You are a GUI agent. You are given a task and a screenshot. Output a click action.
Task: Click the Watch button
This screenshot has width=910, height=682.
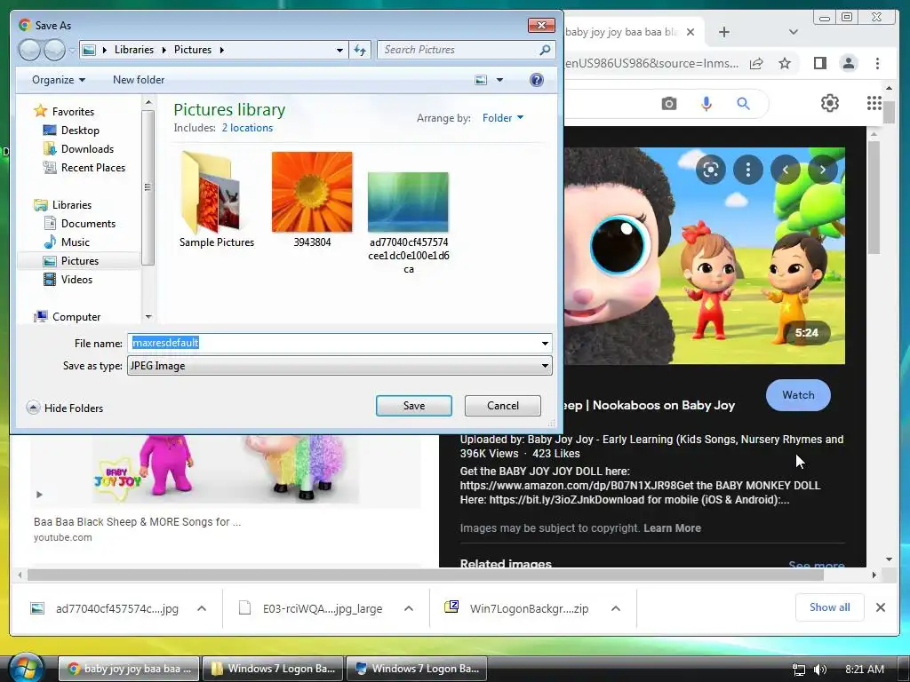point(798,395)
